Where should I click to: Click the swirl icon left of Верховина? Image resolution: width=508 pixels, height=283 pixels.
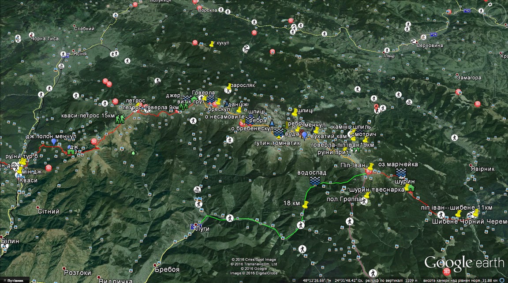(x=414, y=42)
